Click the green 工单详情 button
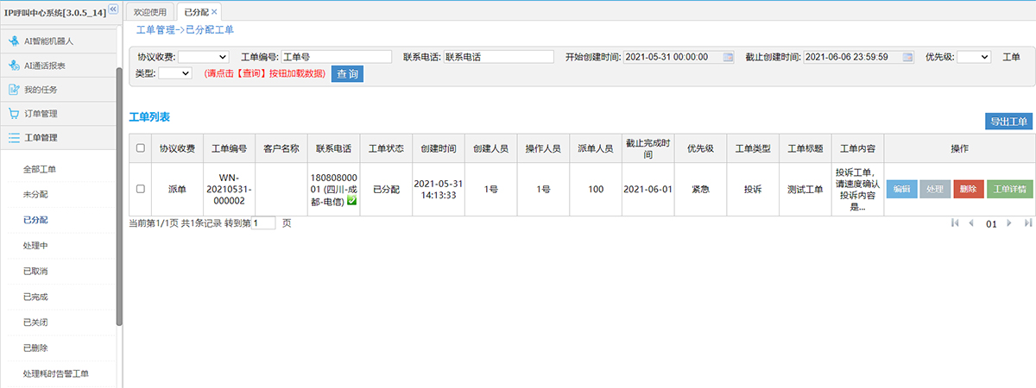The width and height of the screenshot is (1036, 388). coord(1009,189)
